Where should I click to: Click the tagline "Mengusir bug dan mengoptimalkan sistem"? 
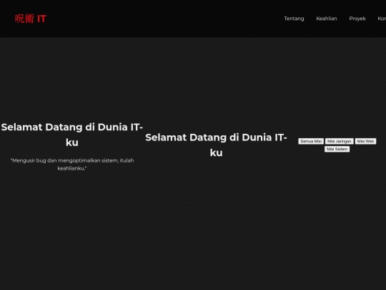tap(72, 164)
